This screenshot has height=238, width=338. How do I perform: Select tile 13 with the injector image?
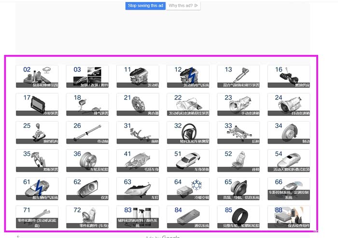click(239, 76)
